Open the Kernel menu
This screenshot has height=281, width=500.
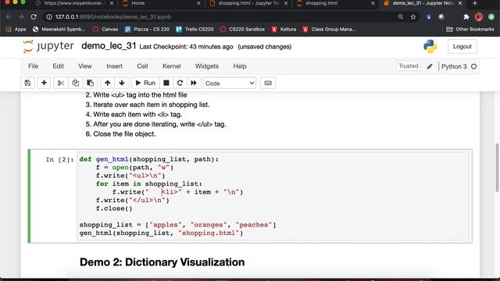172,66
